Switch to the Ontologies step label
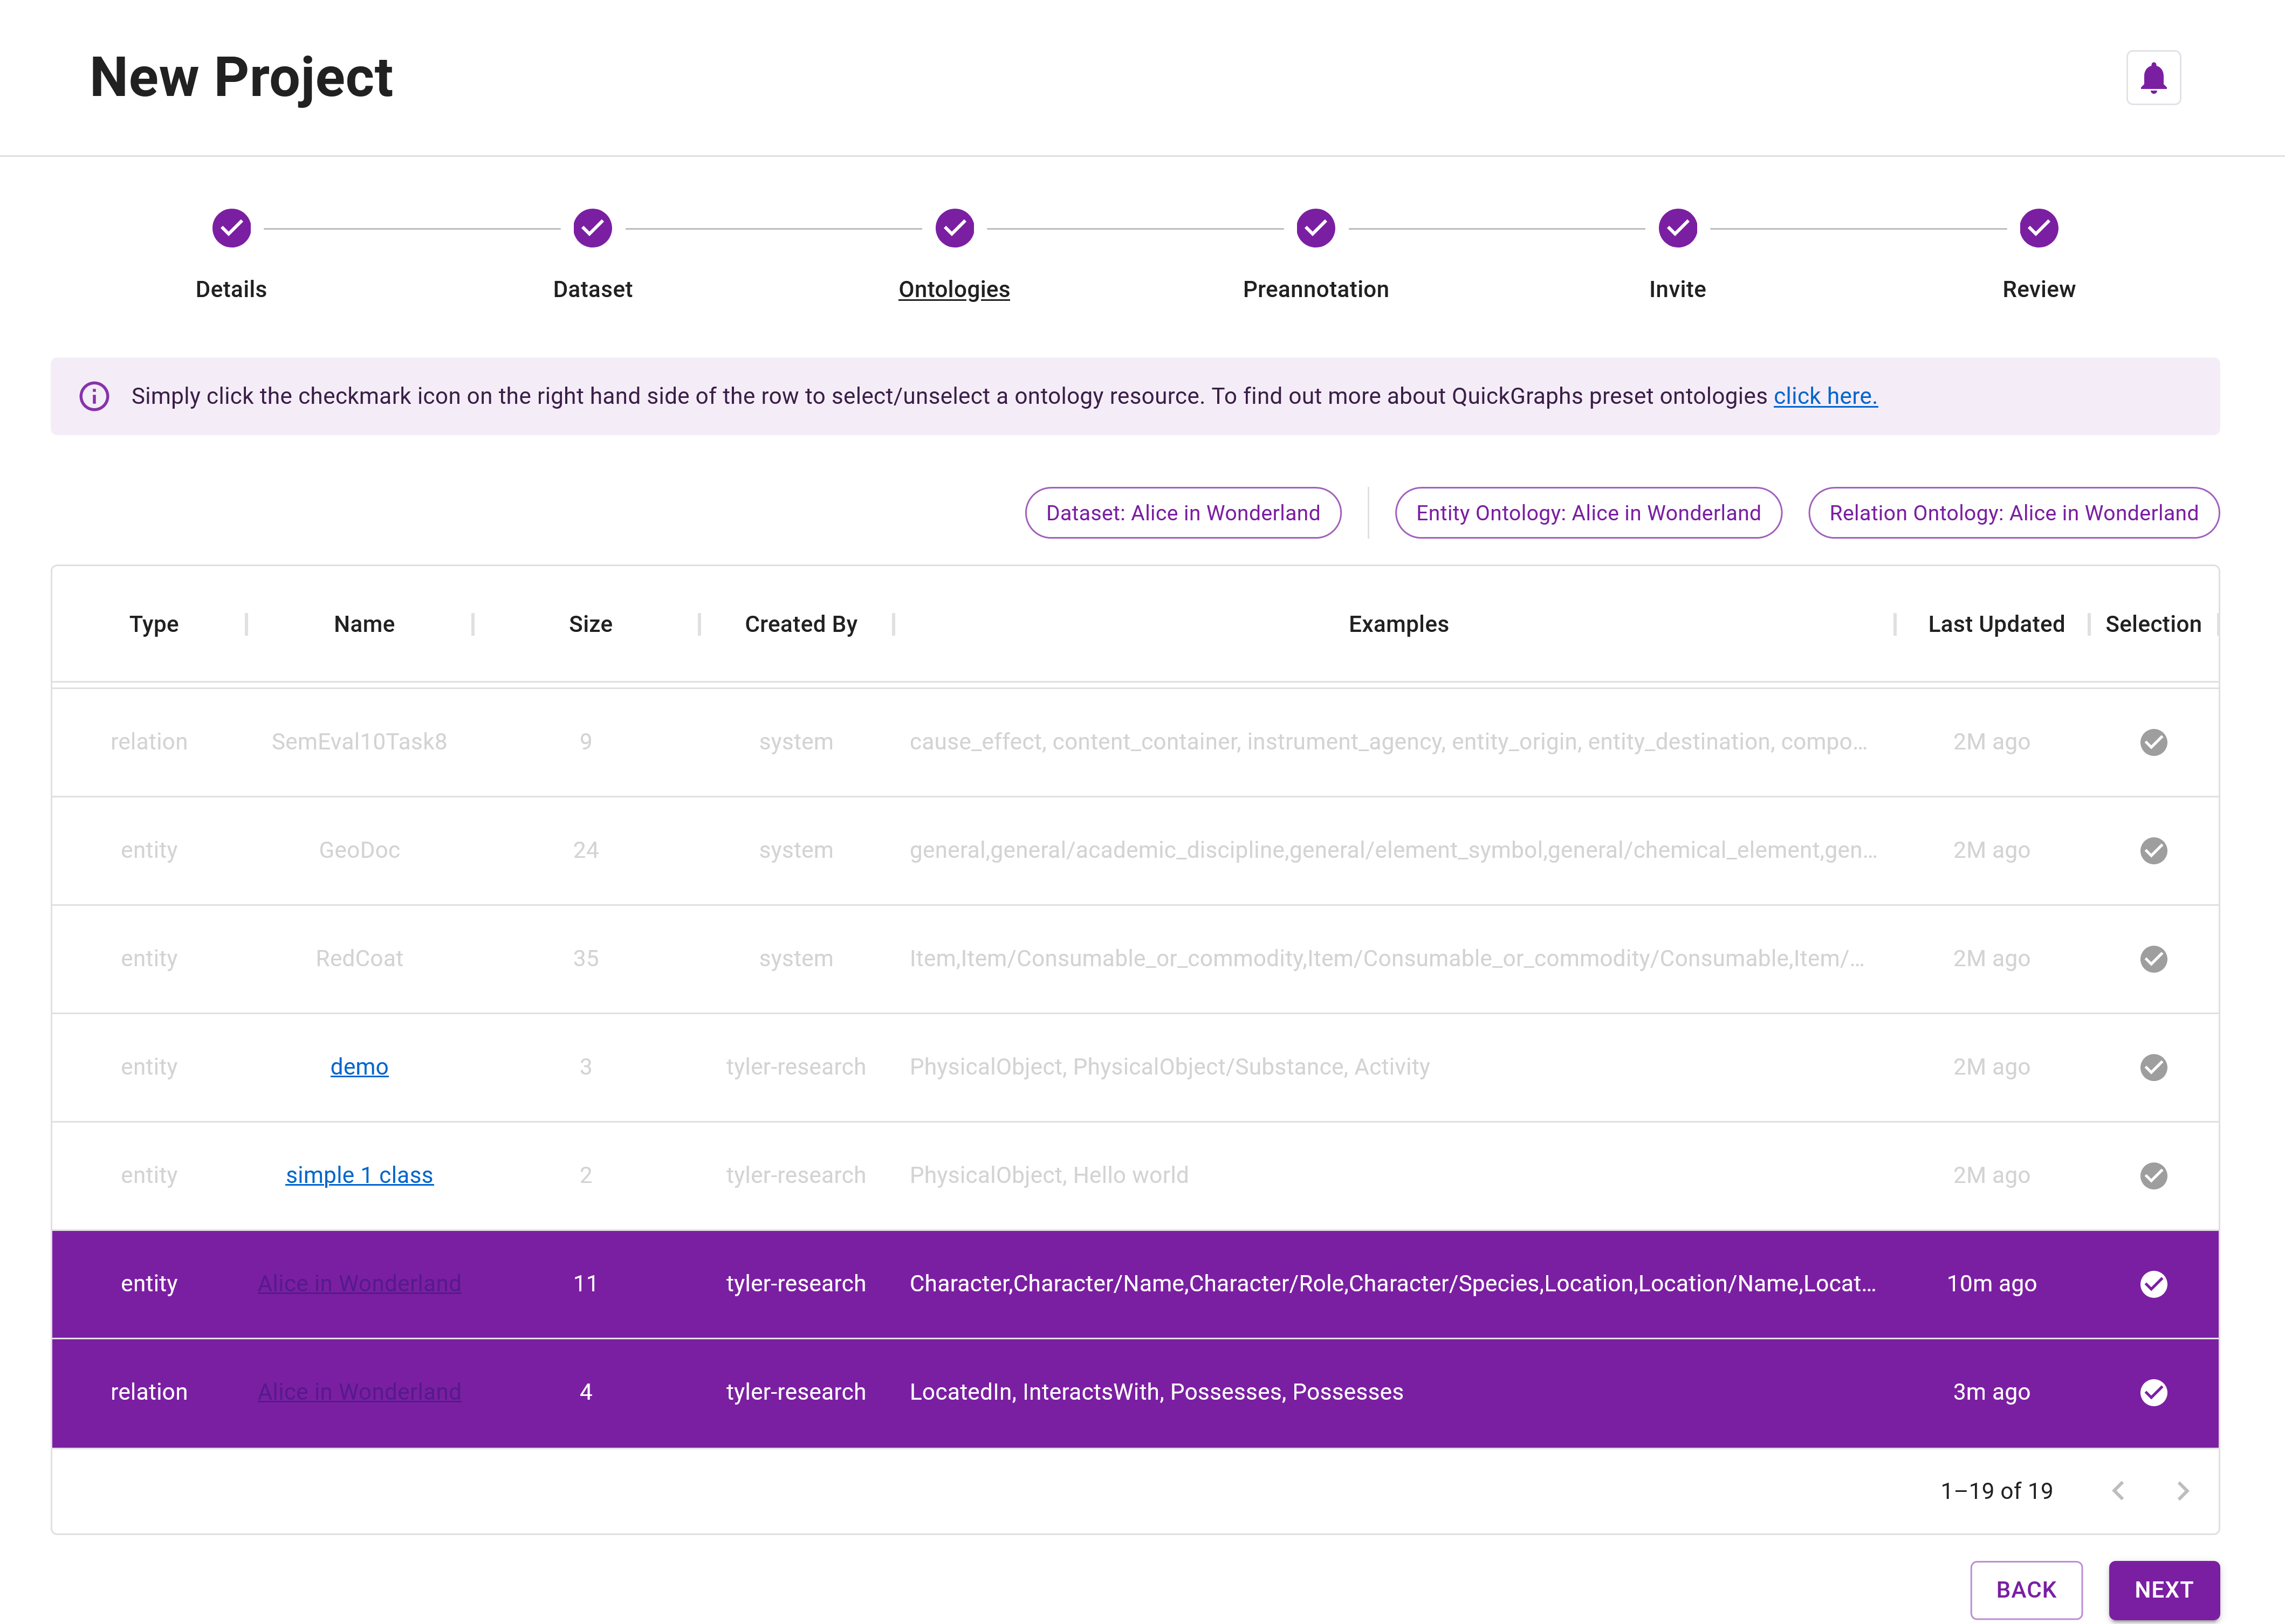This screenshot has width=2285, height=1624. pyautogui.click(x=953, y=289)
